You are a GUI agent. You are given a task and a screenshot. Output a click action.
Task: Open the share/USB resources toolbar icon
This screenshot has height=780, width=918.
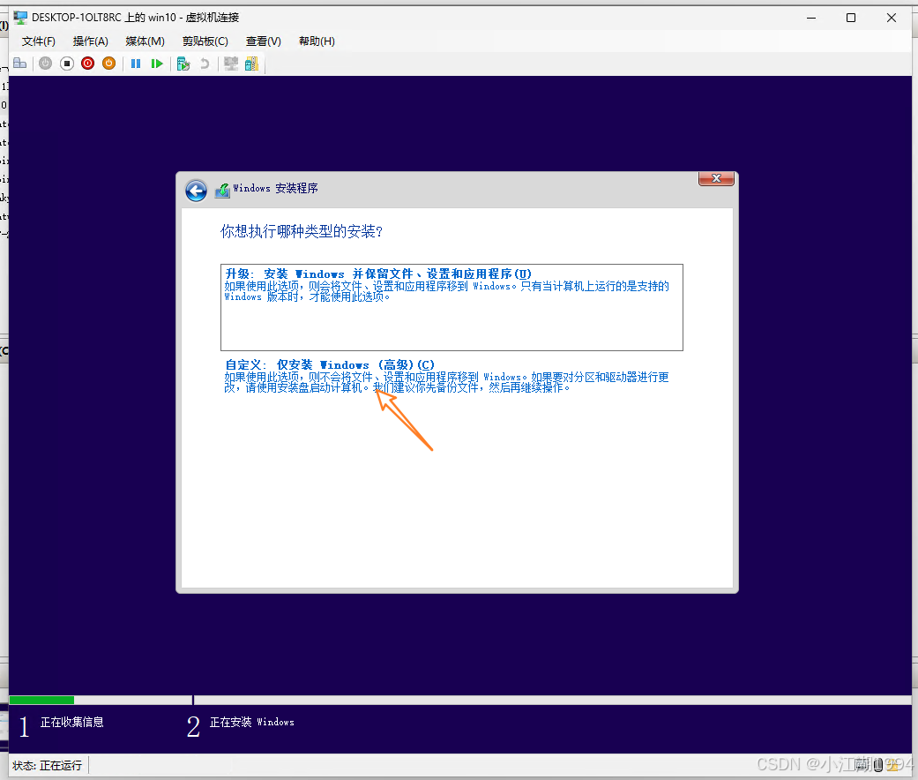tap(251, 64)
